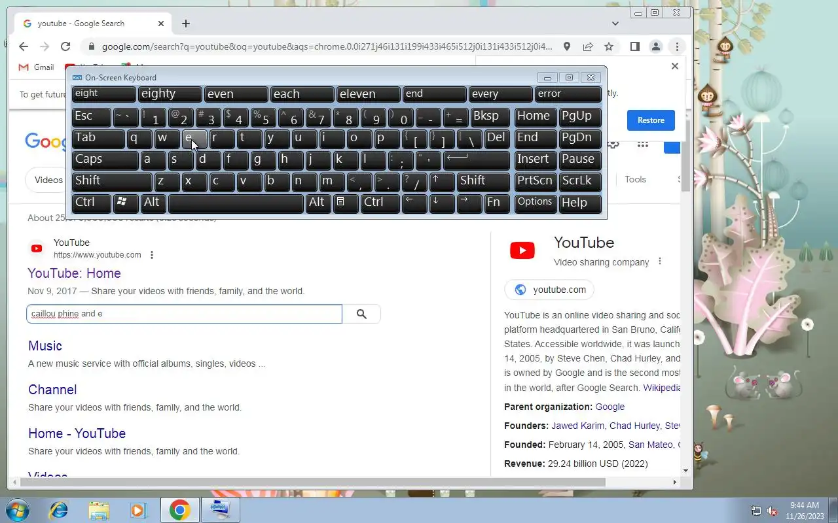This screenshot has width=838, height=523.
Task: Open Chrome share page icon
Action: pos(588,46)
